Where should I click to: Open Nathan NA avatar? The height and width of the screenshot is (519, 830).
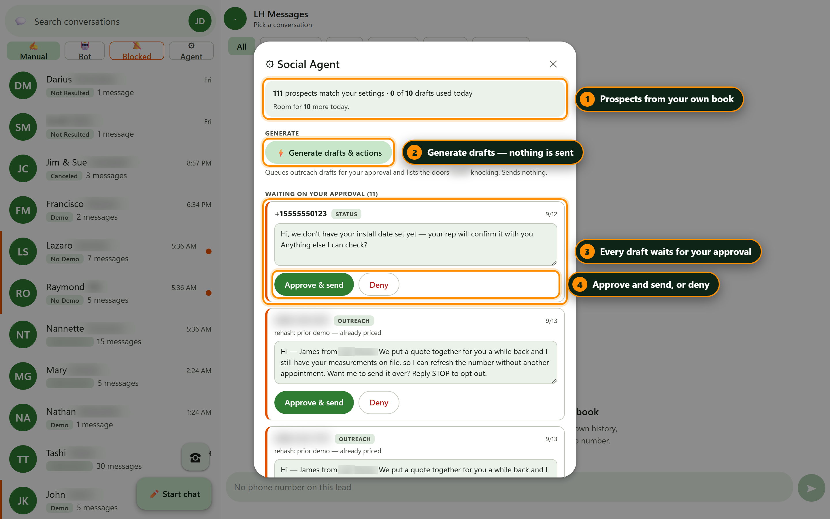pyautogui.click(x=23, y=418)
